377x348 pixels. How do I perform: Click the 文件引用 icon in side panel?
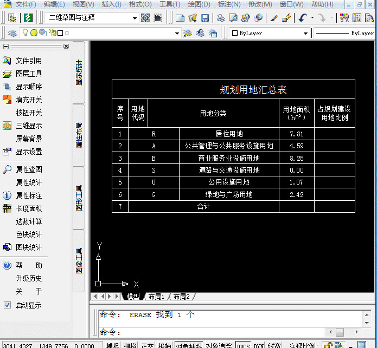pos(7,61)
